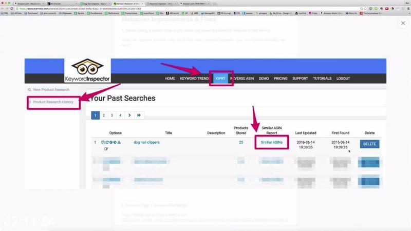The image size is (411, 231).
Task: Click the Title column header
Action: pos(169,133)
